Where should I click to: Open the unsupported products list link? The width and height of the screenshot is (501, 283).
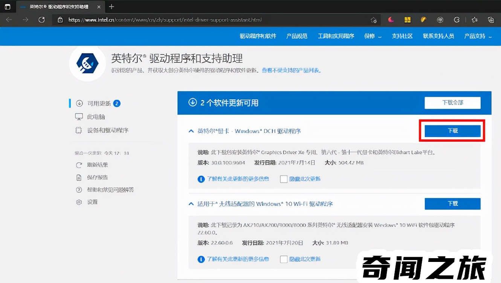point(292,70)
